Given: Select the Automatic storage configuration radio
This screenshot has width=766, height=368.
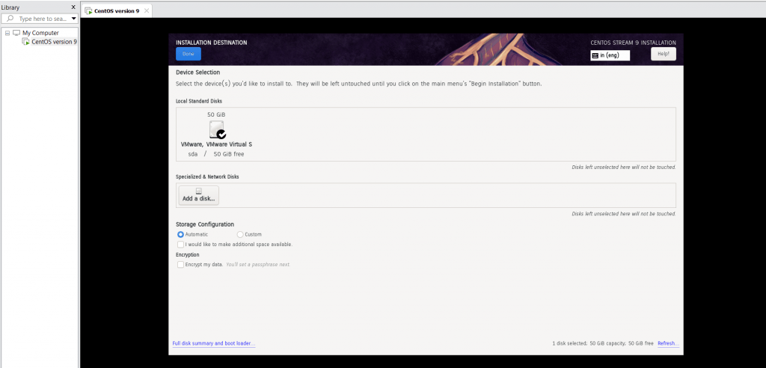Looking at the screenshot, I should point(180,235).
